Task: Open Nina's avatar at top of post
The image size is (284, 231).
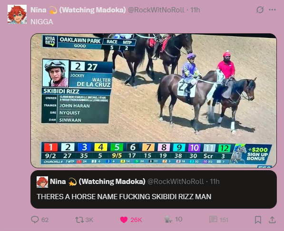Action: (x=17, y=14)
